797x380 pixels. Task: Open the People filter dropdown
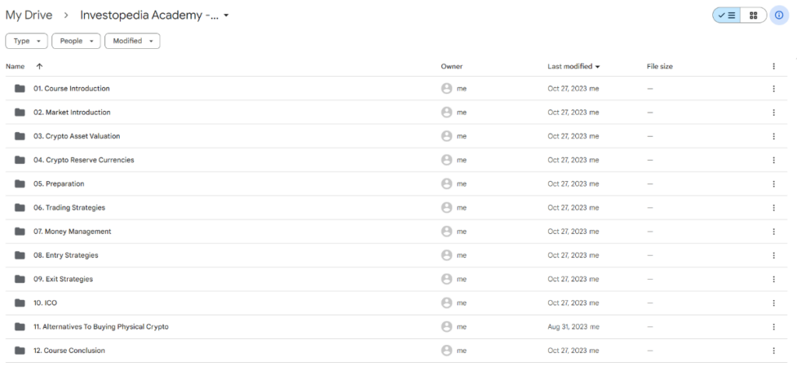coord(76,41)
